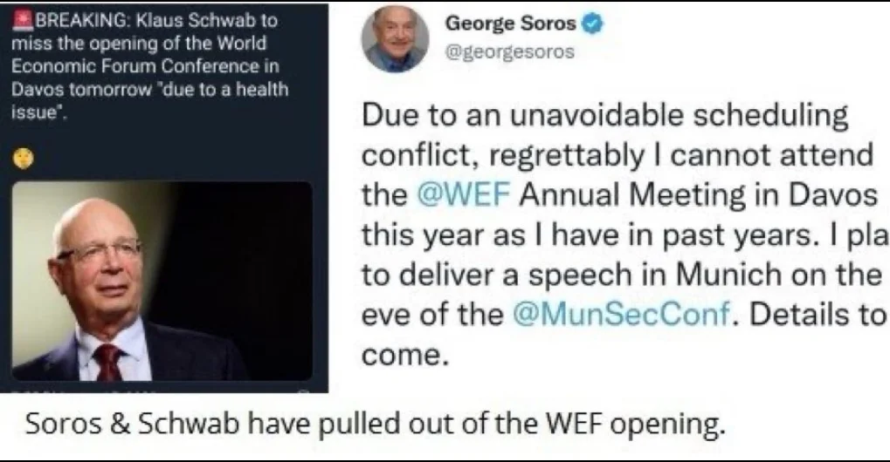The height and width of the screenshot is (462, 890).
Task: Click the red siren emoji before BREAKING
Action: click(23, 21)
